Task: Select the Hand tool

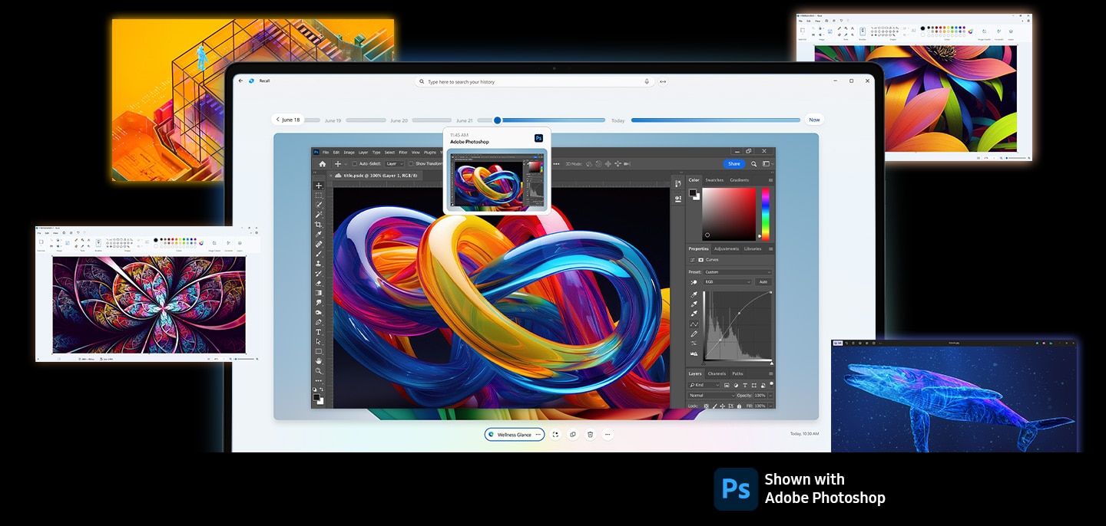Action: [x=319, y=361]
